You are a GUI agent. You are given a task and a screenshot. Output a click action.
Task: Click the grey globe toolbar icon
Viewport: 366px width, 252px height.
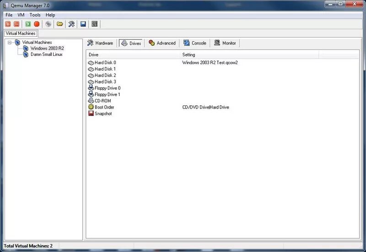[x=48, y=24]
